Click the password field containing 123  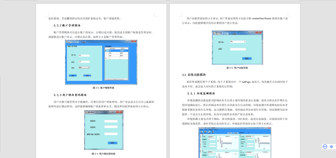point(84,61)
